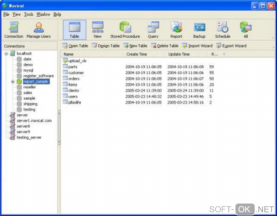Switch to the View objects icon
This screenshot has height=216, width=277.
pos(97,30)
